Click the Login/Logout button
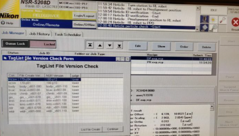 [x=84, y=16]
